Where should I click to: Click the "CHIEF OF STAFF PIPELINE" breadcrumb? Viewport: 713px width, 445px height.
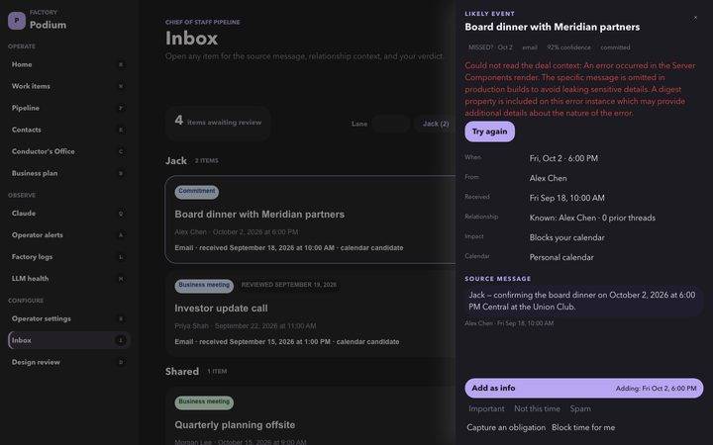pos(203,22)
